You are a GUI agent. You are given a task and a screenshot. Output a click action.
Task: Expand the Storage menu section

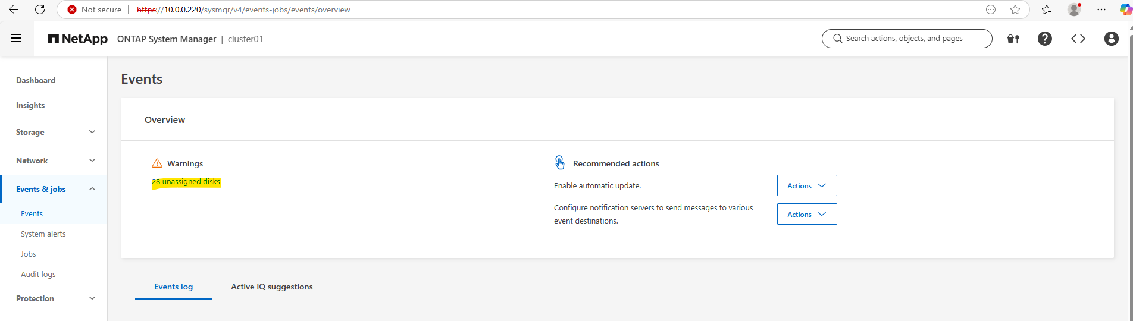(54, 132)
